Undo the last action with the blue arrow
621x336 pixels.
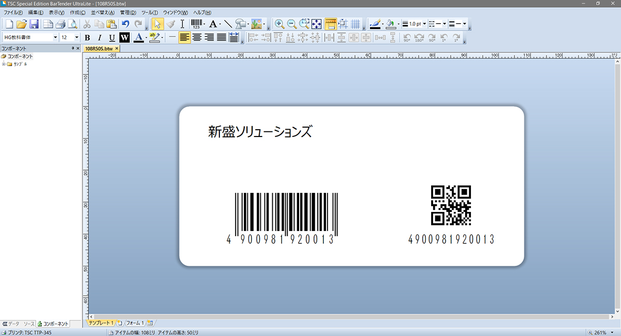(125, 24)
